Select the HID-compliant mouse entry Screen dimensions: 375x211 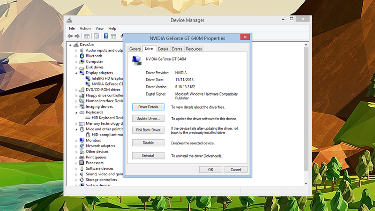pyautogui.click(x=107, y=135)
